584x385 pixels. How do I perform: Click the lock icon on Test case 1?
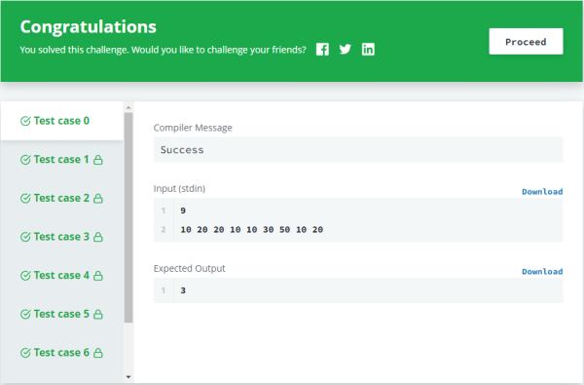pos(98,160)
